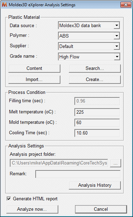Click the Create... material button
This screenshot has height=217, width=133.
(95, 79)
